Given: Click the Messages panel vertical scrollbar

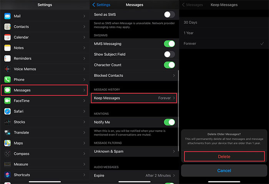Looking at the screenshot, I should tap(178, 111).
